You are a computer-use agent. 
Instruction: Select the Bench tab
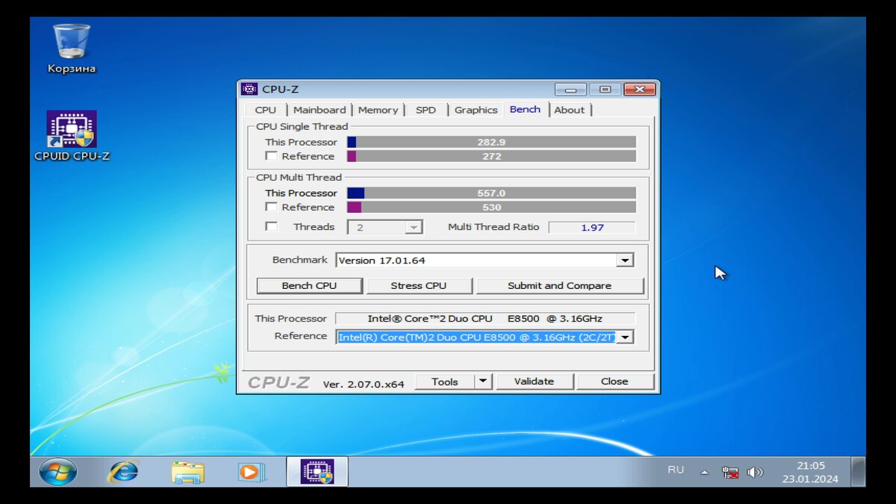526,109
